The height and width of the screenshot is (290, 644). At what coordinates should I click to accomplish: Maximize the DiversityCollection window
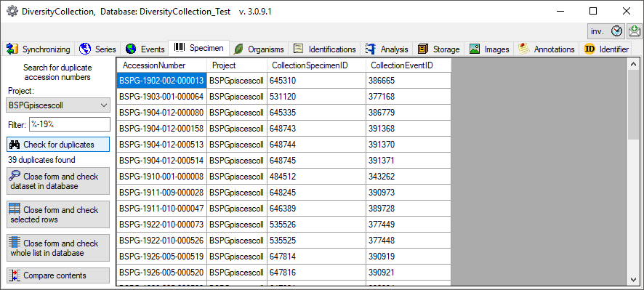pos(593,11)
